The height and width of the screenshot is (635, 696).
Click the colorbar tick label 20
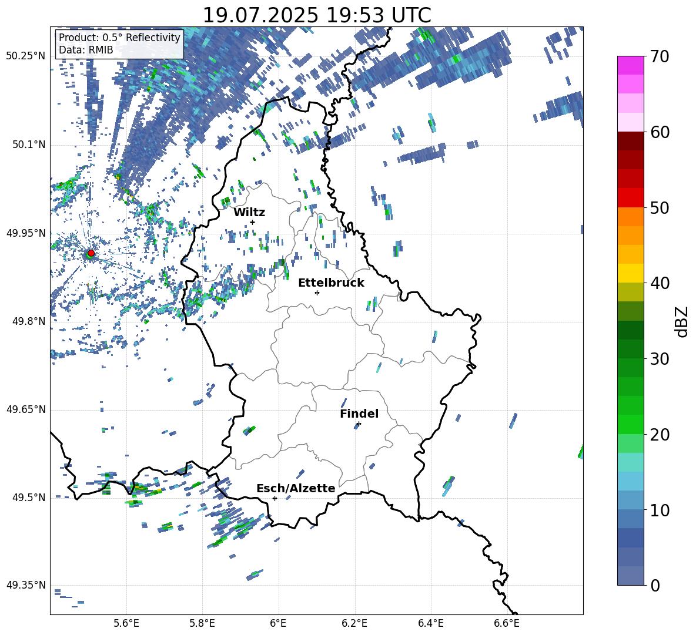pos(660,435)
